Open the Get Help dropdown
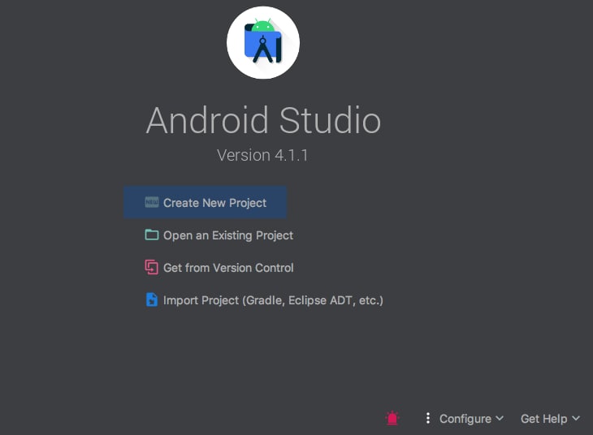The image size is (593, 435). [x=550, y=419]
